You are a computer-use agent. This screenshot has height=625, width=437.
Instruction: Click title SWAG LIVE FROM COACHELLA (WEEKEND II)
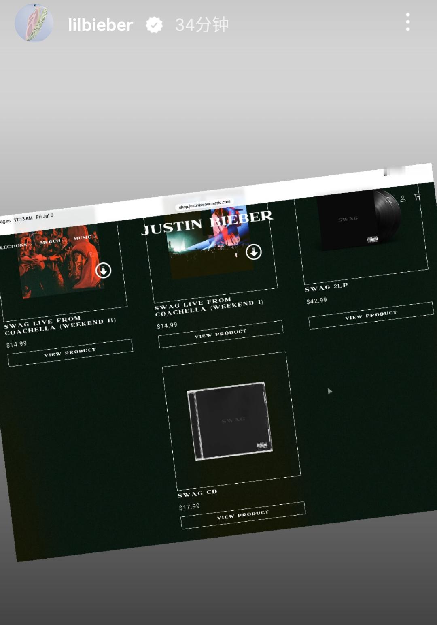click(60, 325)
